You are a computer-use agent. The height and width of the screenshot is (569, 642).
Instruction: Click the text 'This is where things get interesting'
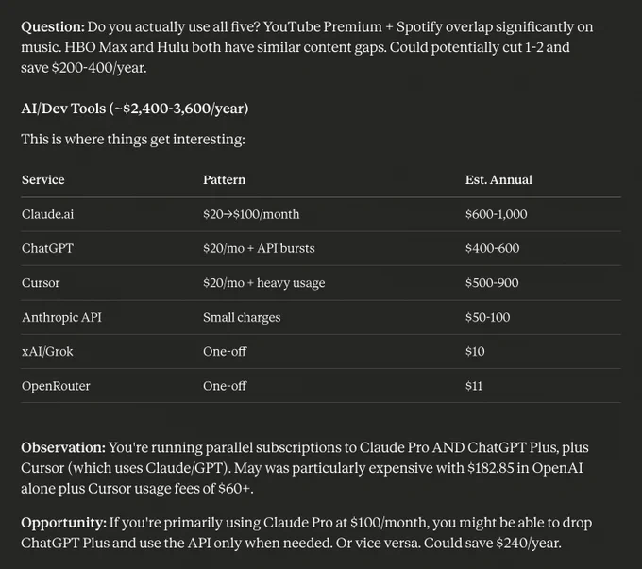click(133, 140)
